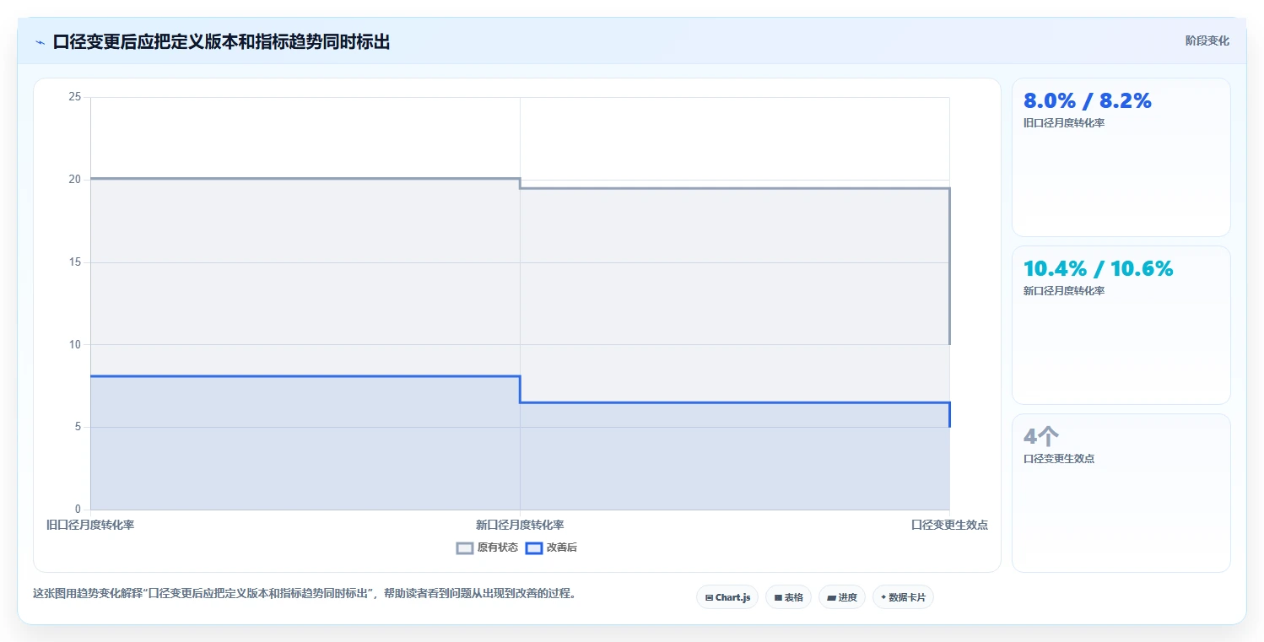Screen dimensions: 1264x642
Task: Click the blue 改善后 legend swatch
Action: [x=534, y=548]
